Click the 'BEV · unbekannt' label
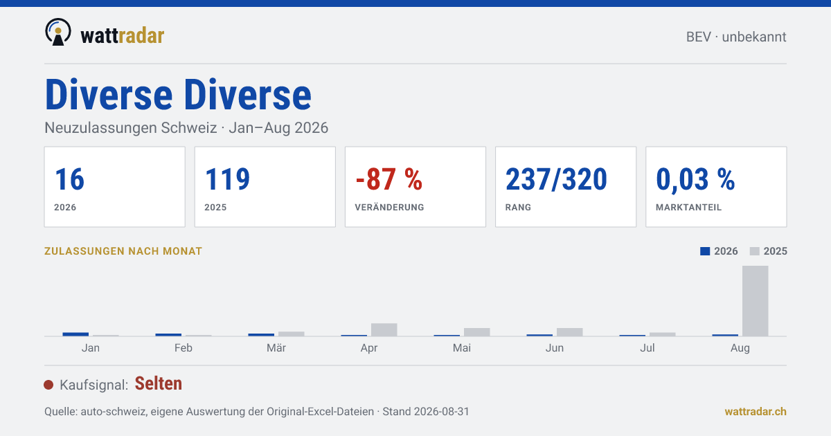 (736, 37)
